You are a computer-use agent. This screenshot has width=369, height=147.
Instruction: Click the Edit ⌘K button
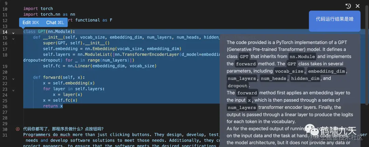31,22
